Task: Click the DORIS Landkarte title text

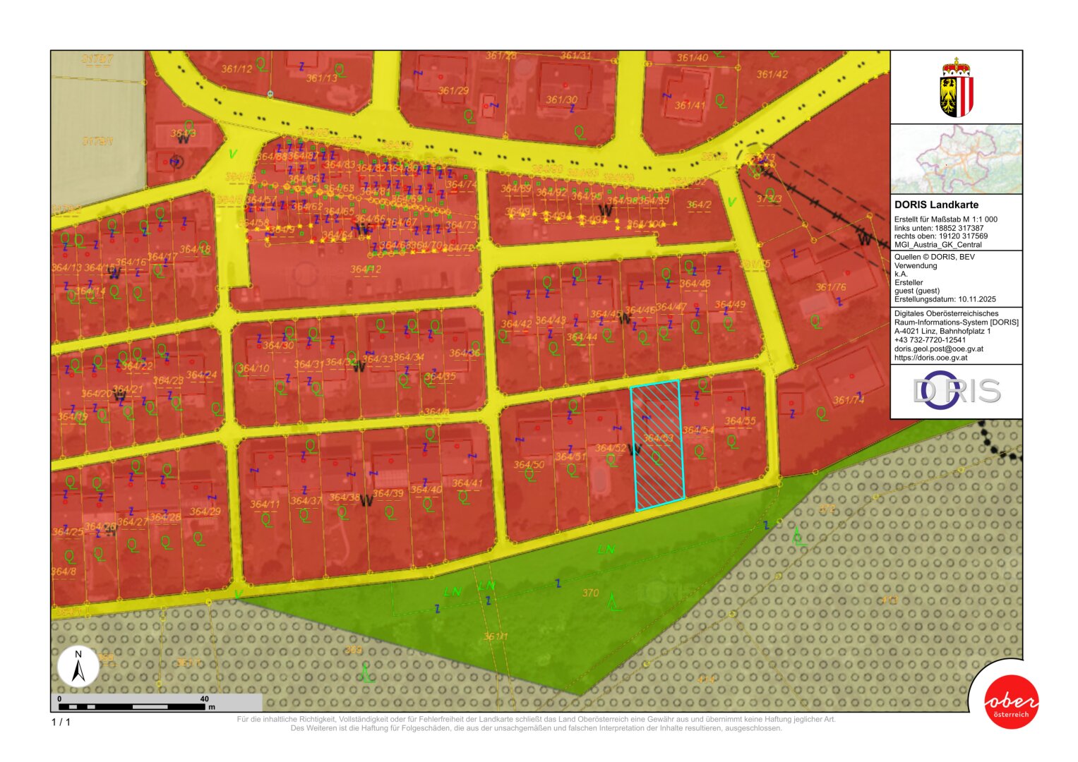Action: click(936, 205)
